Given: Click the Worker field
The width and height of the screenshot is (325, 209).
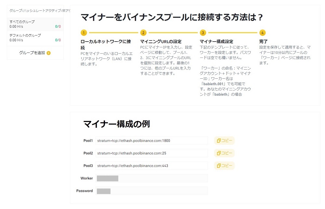Looking at the screenshot, I should coord(152,178).
